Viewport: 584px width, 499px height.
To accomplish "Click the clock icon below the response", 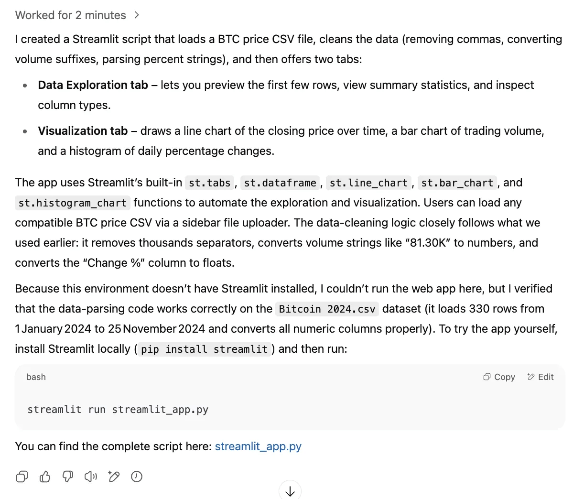I will pyautogui.click(x=137, y=477).
